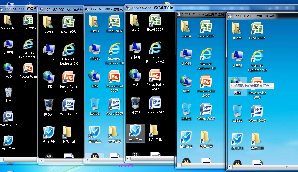The image size is (298, 172).
Task: Open 金山卫士 in the user3 window
Action: 95,134
